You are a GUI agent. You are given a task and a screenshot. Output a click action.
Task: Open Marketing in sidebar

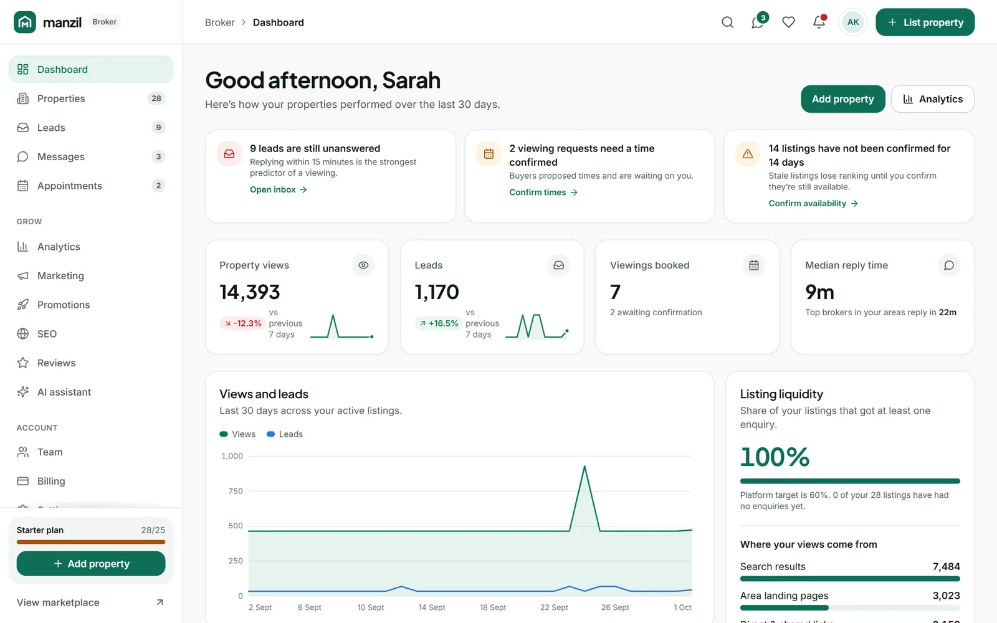click(x=91, y=276)
